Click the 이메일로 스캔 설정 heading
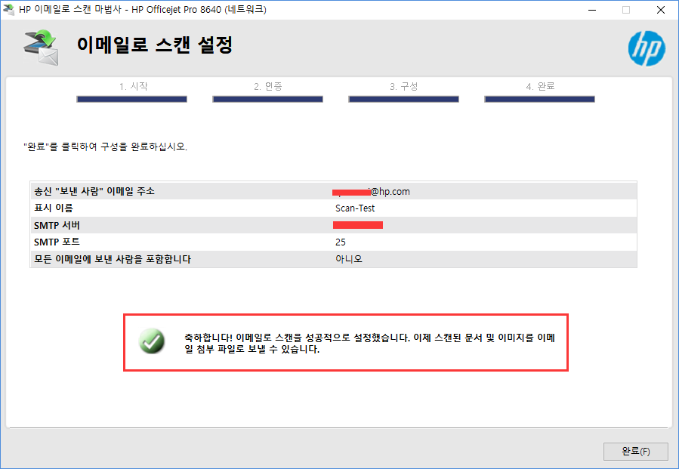This screenshot has height=469, width=679. point(155,45)
